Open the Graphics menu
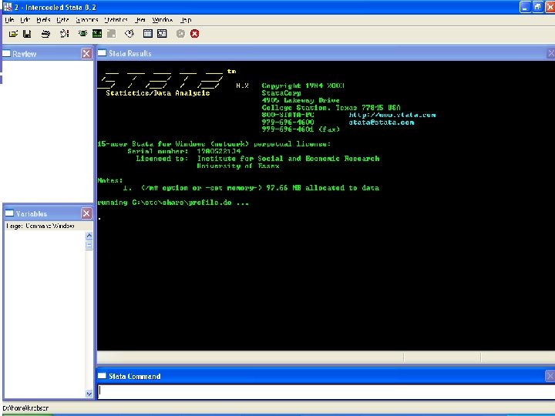 pyautogui.click(x=86, y=20)
